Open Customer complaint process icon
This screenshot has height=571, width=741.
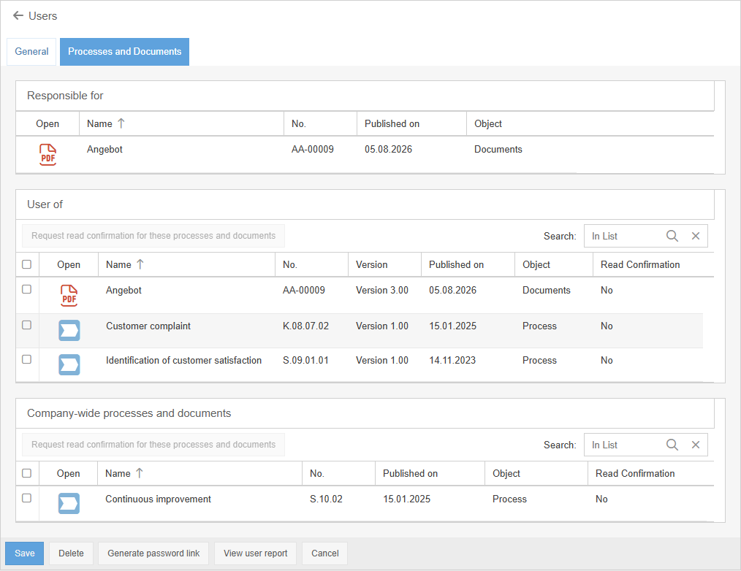[69, 330]
